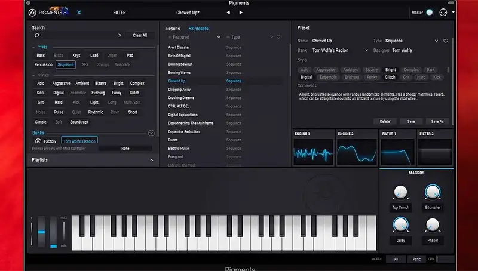Click the Save preset button
The image size is (478, 271).
(x=411, y=122)
